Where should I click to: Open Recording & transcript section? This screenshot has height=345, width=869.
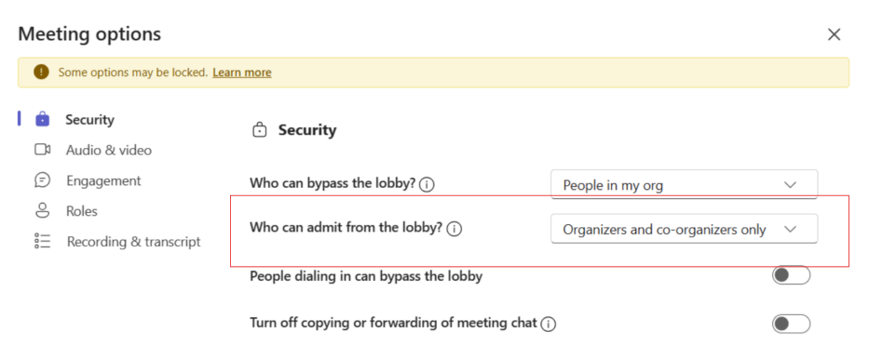point(133,242)
